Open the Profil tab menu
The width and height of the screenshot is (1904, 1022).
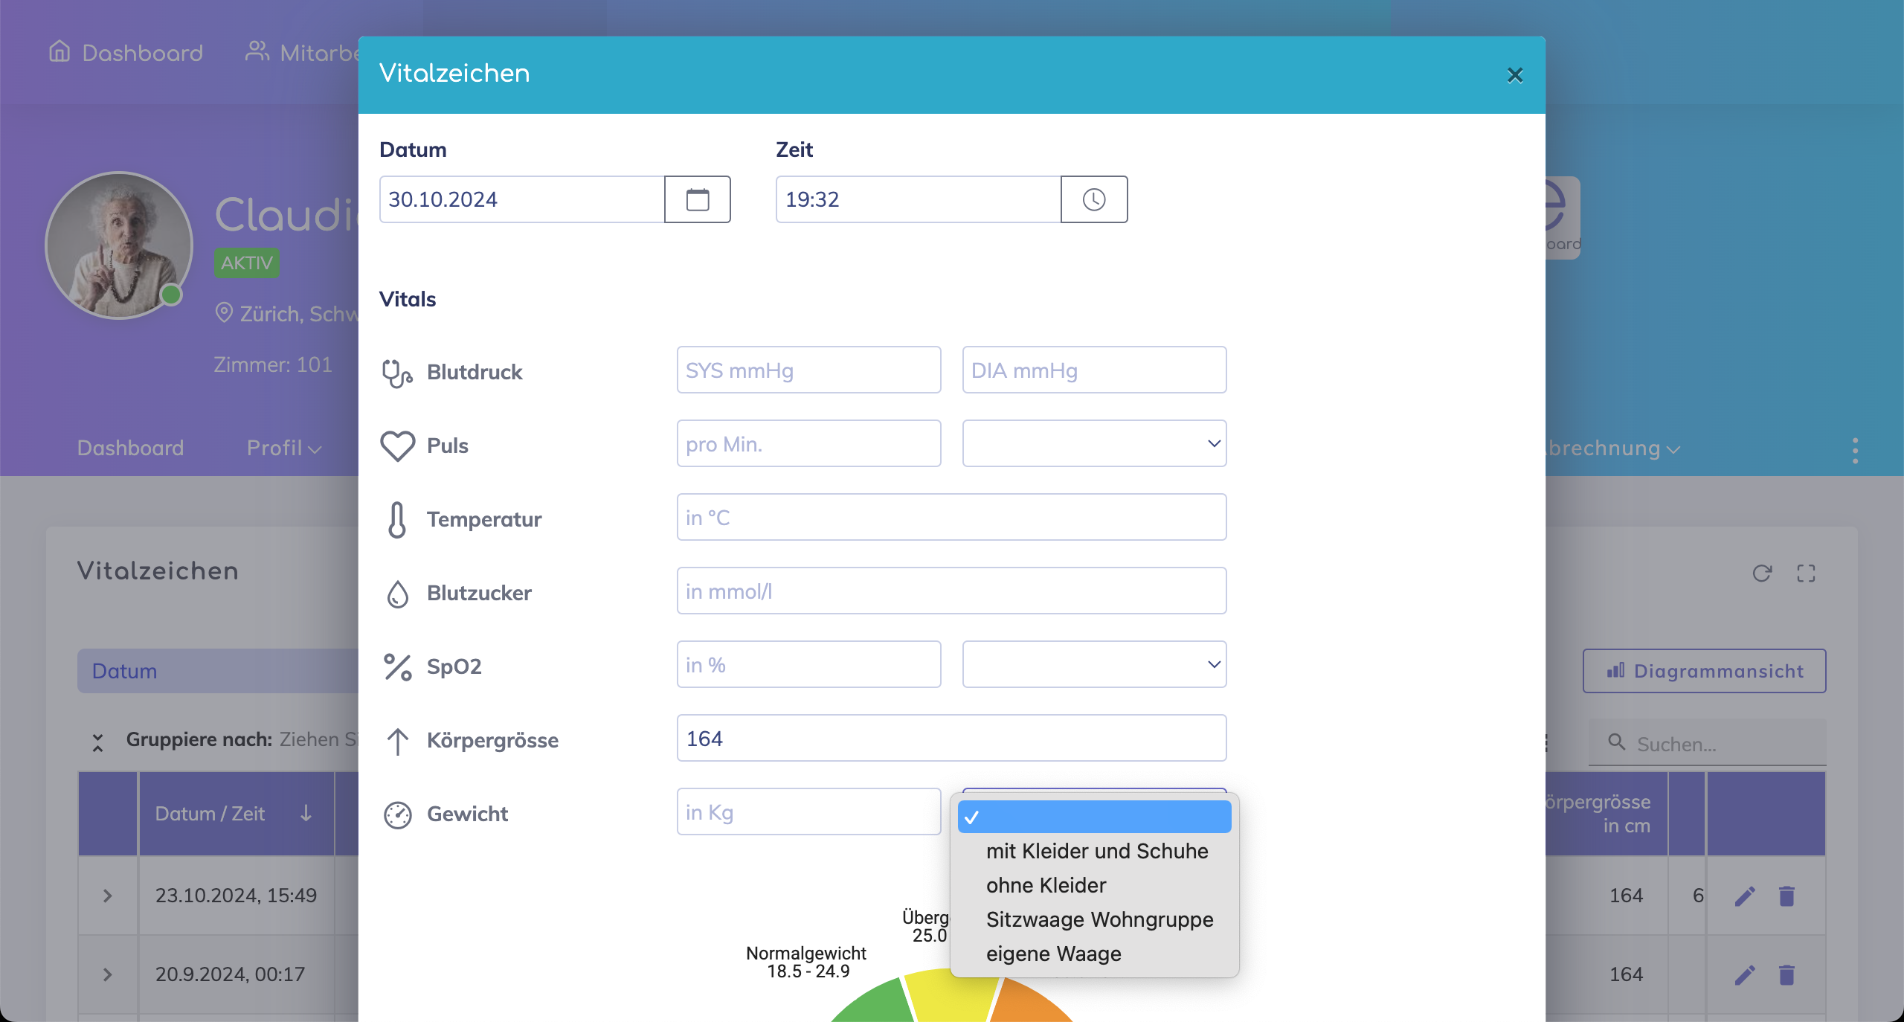click(x=283, y=448)
